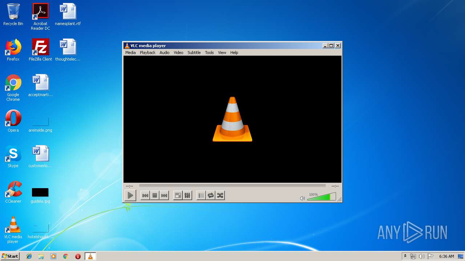
Task: Open the Tools menu
Action: coord(209,53)
